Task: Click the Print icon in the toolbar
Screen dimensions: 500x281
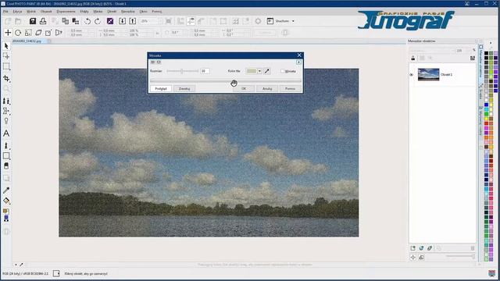Action: click(43, 21)
